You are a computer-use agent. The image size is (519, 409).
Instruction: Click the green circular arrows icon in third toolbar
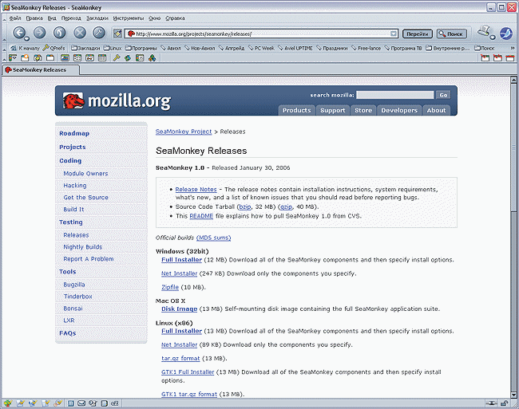point(128,58)
